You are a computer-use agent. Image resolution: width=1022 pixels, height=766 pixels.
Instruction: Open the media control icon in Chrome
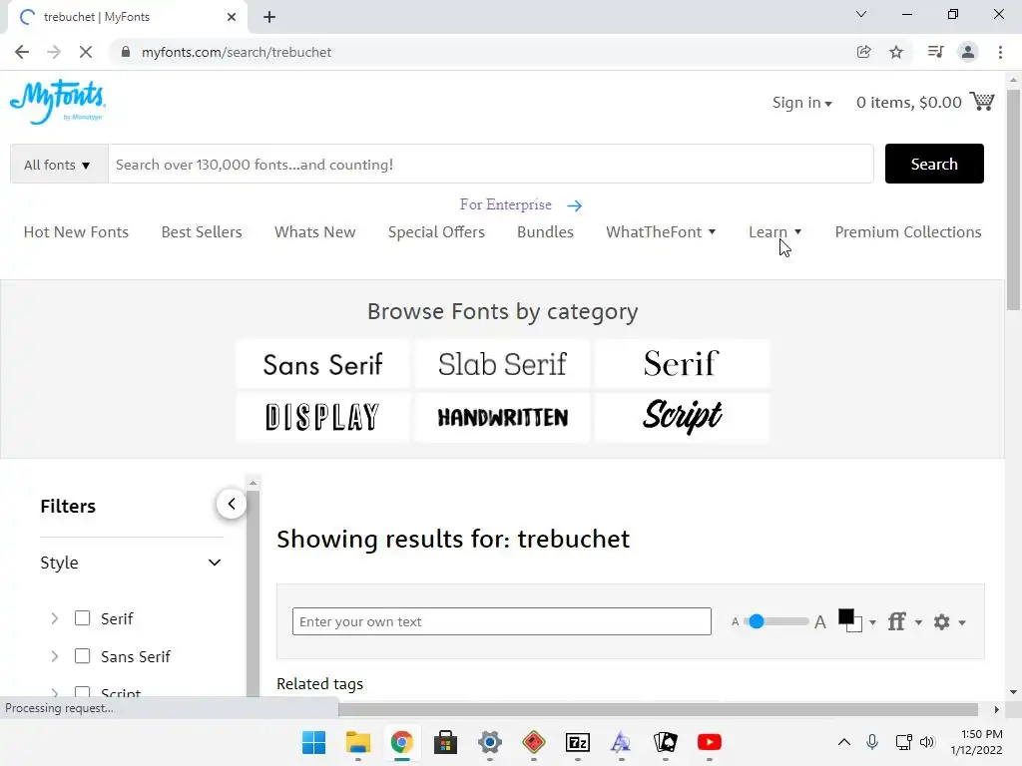935,52
